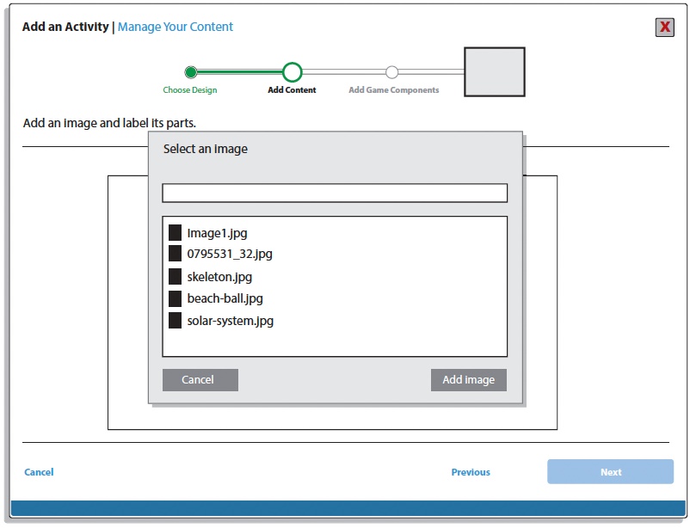Screen dimensions: 690x528
Task: Go back with the Previous link
Action: tap(471, 472)
